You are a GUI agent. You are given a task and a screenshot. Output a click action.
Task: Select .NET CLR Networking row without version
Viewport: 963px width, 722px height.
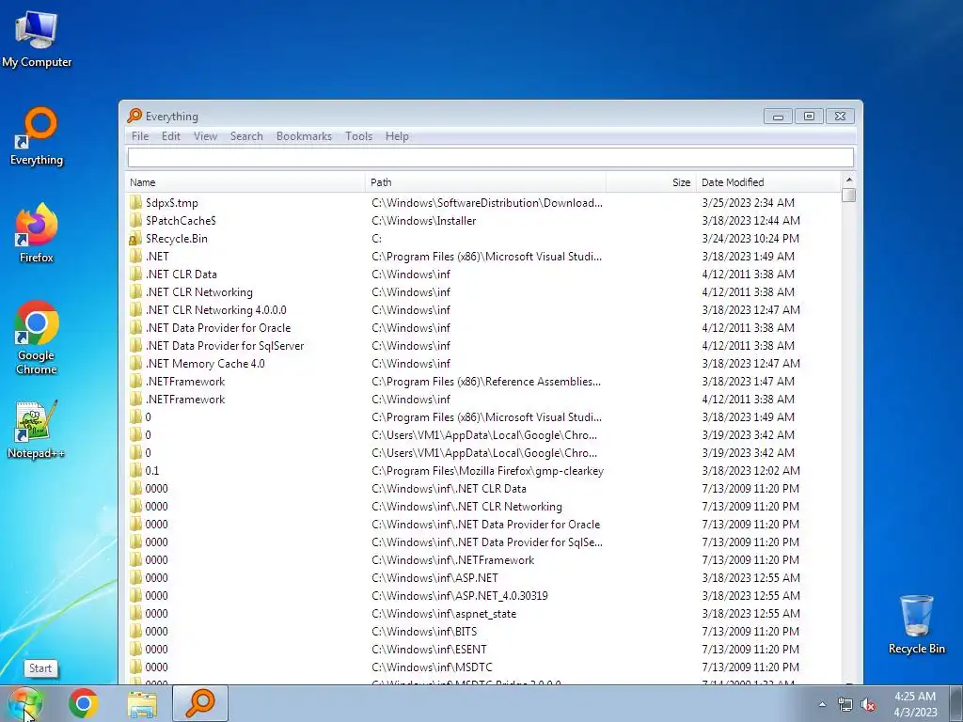pos(483,292)
